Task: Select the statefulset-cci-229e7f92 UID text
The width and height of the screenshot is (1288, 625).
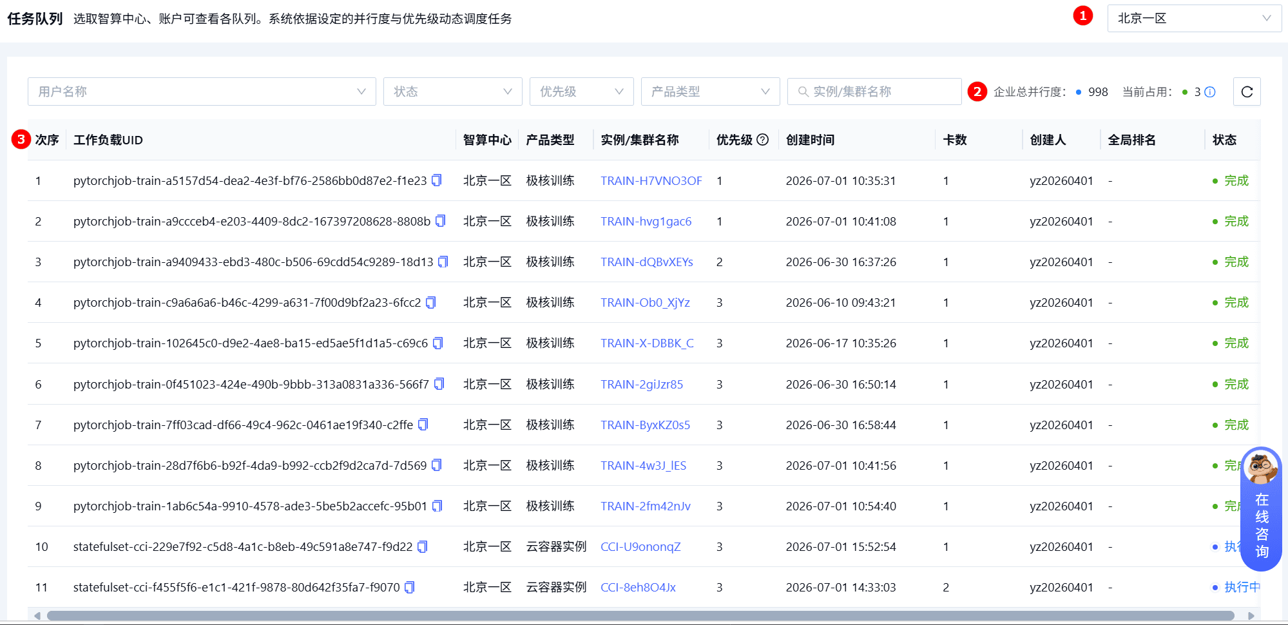Action: 243,547
